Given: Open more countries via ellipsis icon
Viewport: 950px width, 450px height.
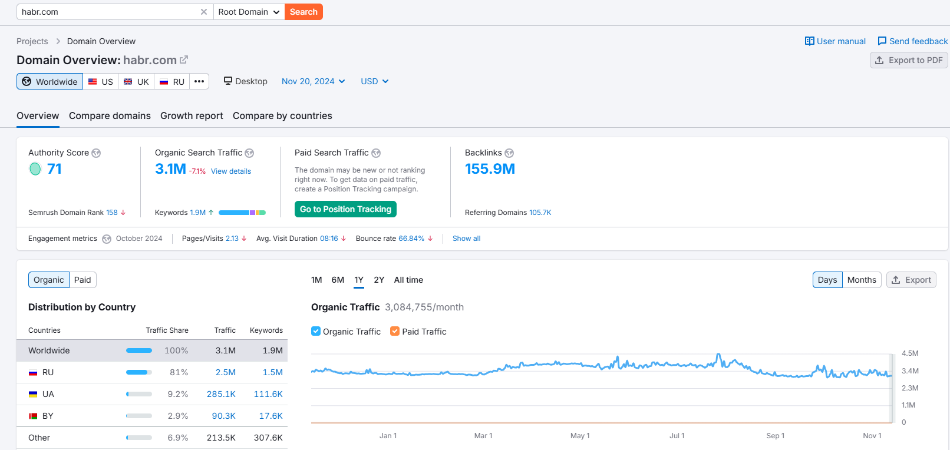Looking at the screenshot, I should coord(199,81).
